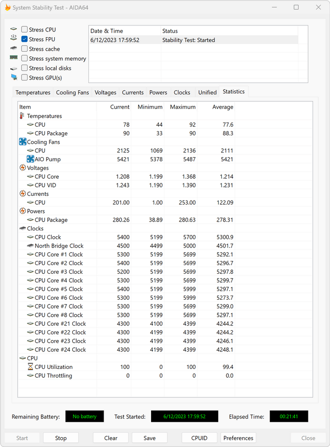Enable the Stress GPU(s) checkbox
Image resolution: width=330 pixels, height=447 pixels.
[24, 78]
